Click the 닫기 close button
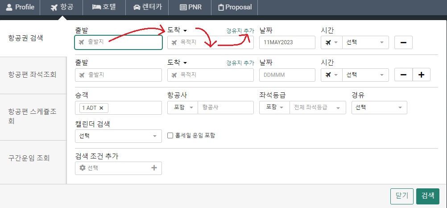447x208 pixels. pyautogui.click(x=402, y=196)
